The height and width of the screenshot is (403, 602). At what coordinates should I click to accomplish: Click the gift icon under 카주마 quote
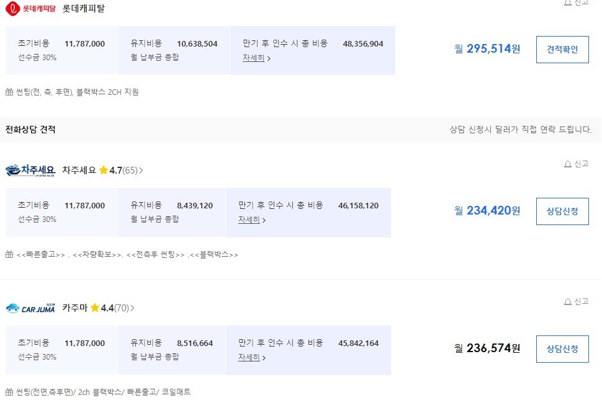coord(9,392)
